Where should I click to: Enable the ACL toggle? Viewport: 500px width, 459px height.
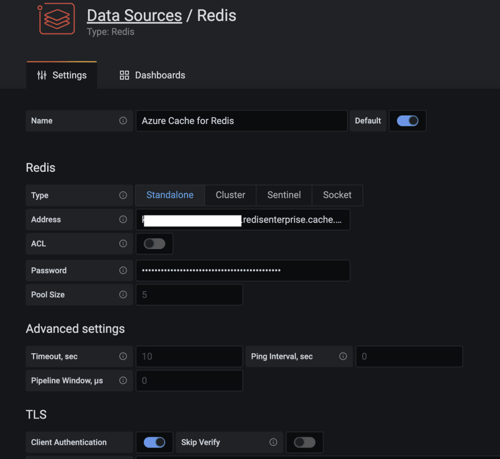coord(154,243)
